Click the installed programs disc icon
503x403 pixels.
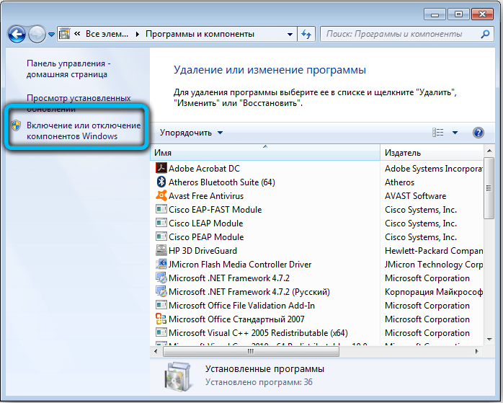[x=178, y=377]
